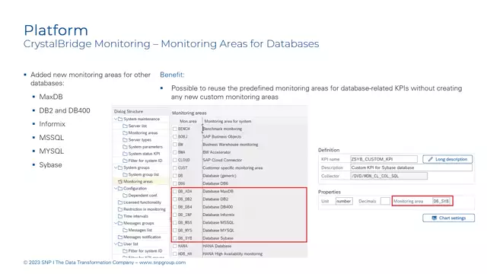Open the System status KPI folder
Screen dimensions: 487x274
142,154
